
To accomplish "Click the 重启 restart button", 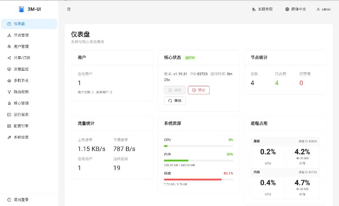I will [175, 101].
